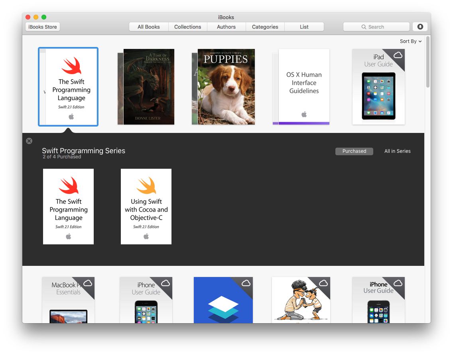Click the Swift Programming Series title

(x=83, y=150)
